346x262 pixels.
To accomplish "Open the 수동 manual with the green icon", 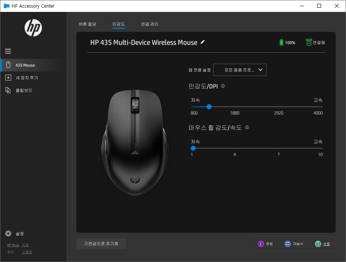I will coord(318,244).
